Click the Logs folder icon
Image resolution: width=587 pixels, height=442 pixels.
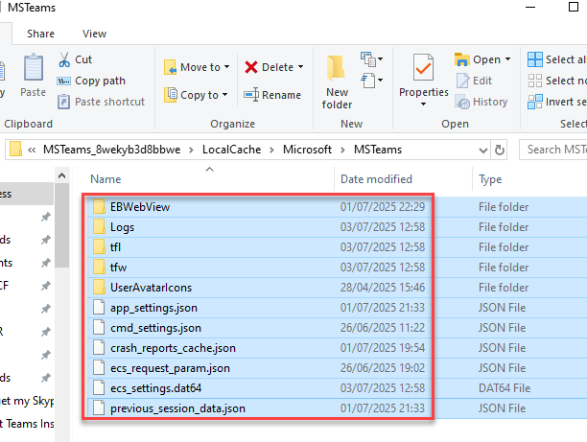click(99, 227)
